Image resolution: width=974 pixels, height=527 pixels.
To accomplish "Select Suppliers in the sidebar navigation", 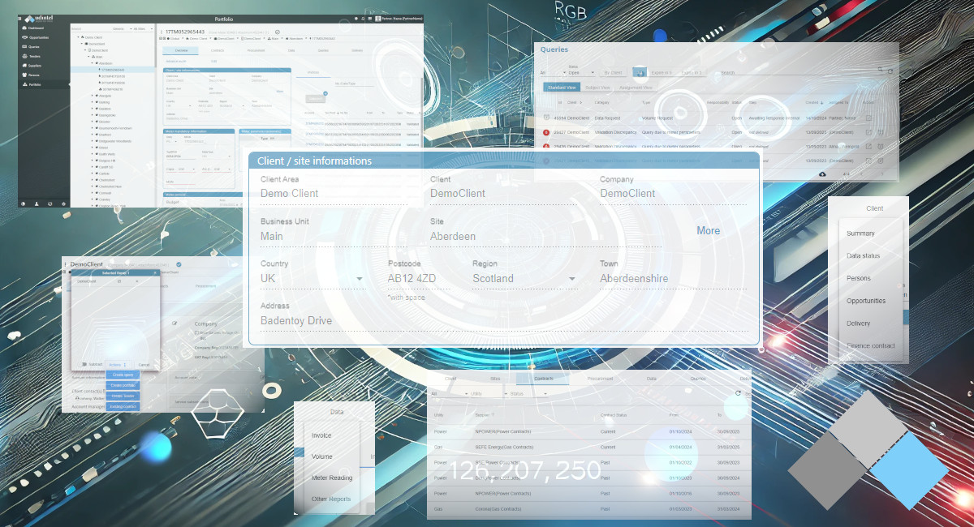I will pos(35,66).
